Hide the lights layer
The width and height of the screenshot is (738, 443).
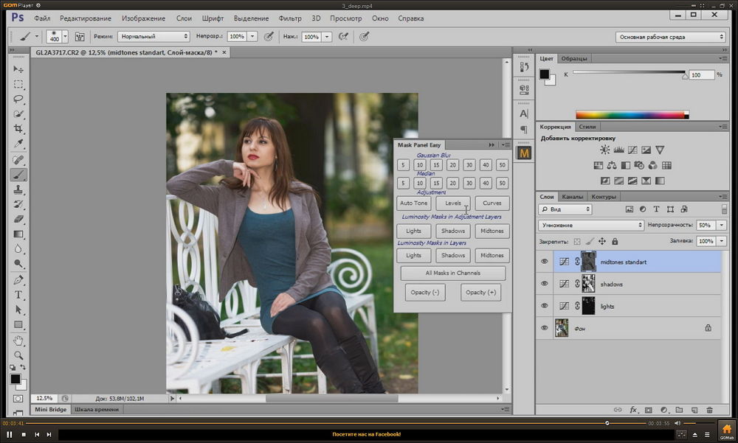pos(545,306)
